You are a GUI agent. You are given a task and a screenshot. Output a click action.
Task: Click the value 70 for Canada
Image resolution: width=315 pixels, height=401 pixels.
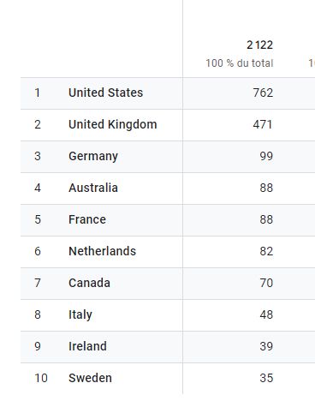point(266,283)
